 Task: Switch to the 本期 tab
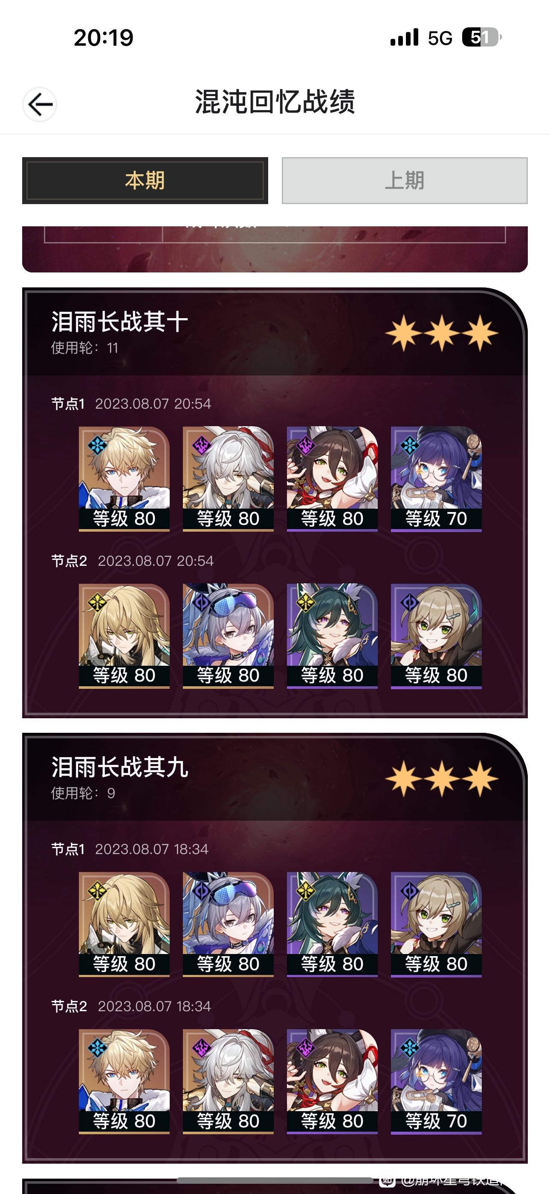[x=145, y=180]
